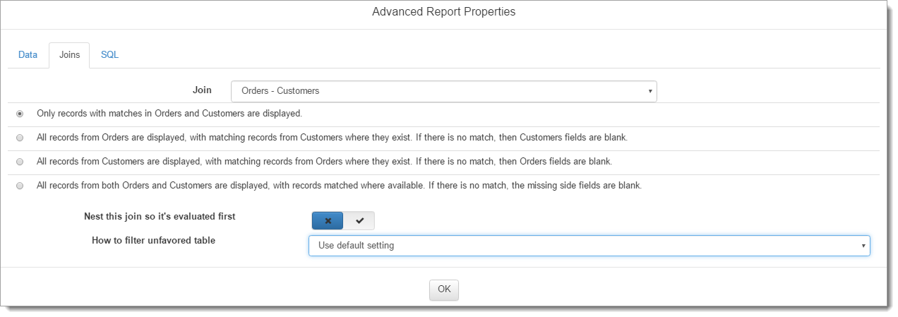This screenshot has width=898, height=317.
Task: Click the Joins tab
Action: tap(69, 55)
